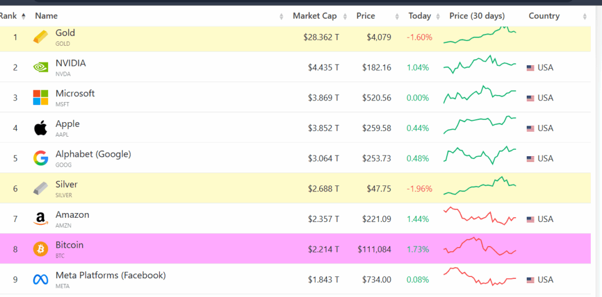
Task: Open the Meta Platforms (Facebook) link
Action: [x=111, y=275]
